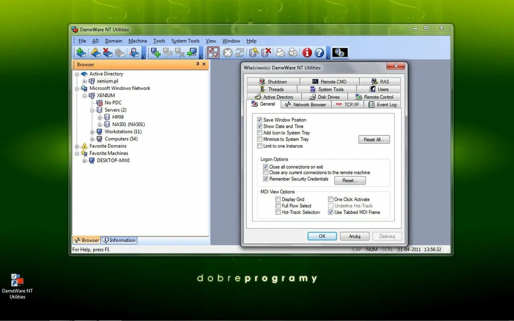Click the Anuluj cancel button
This screenshot has height=321, width=514.
pos(355,236)
